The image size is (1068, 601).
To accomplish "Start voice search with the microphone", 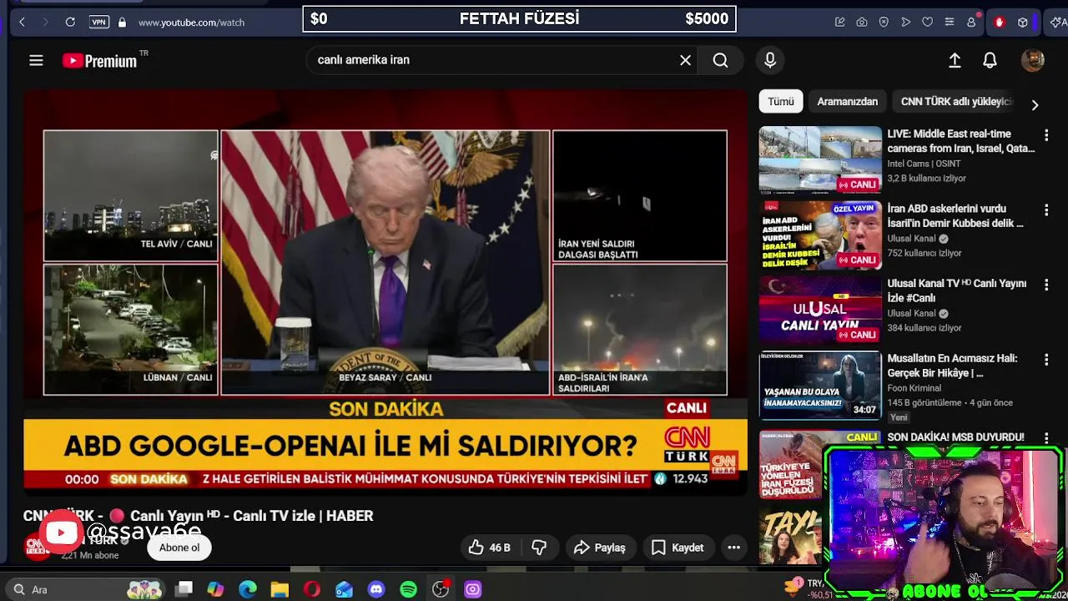I will click(x=770, y=60).
